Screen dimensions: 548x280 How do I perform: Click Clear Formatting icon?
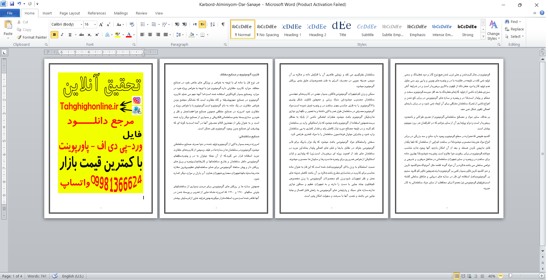tap(132, 24)
